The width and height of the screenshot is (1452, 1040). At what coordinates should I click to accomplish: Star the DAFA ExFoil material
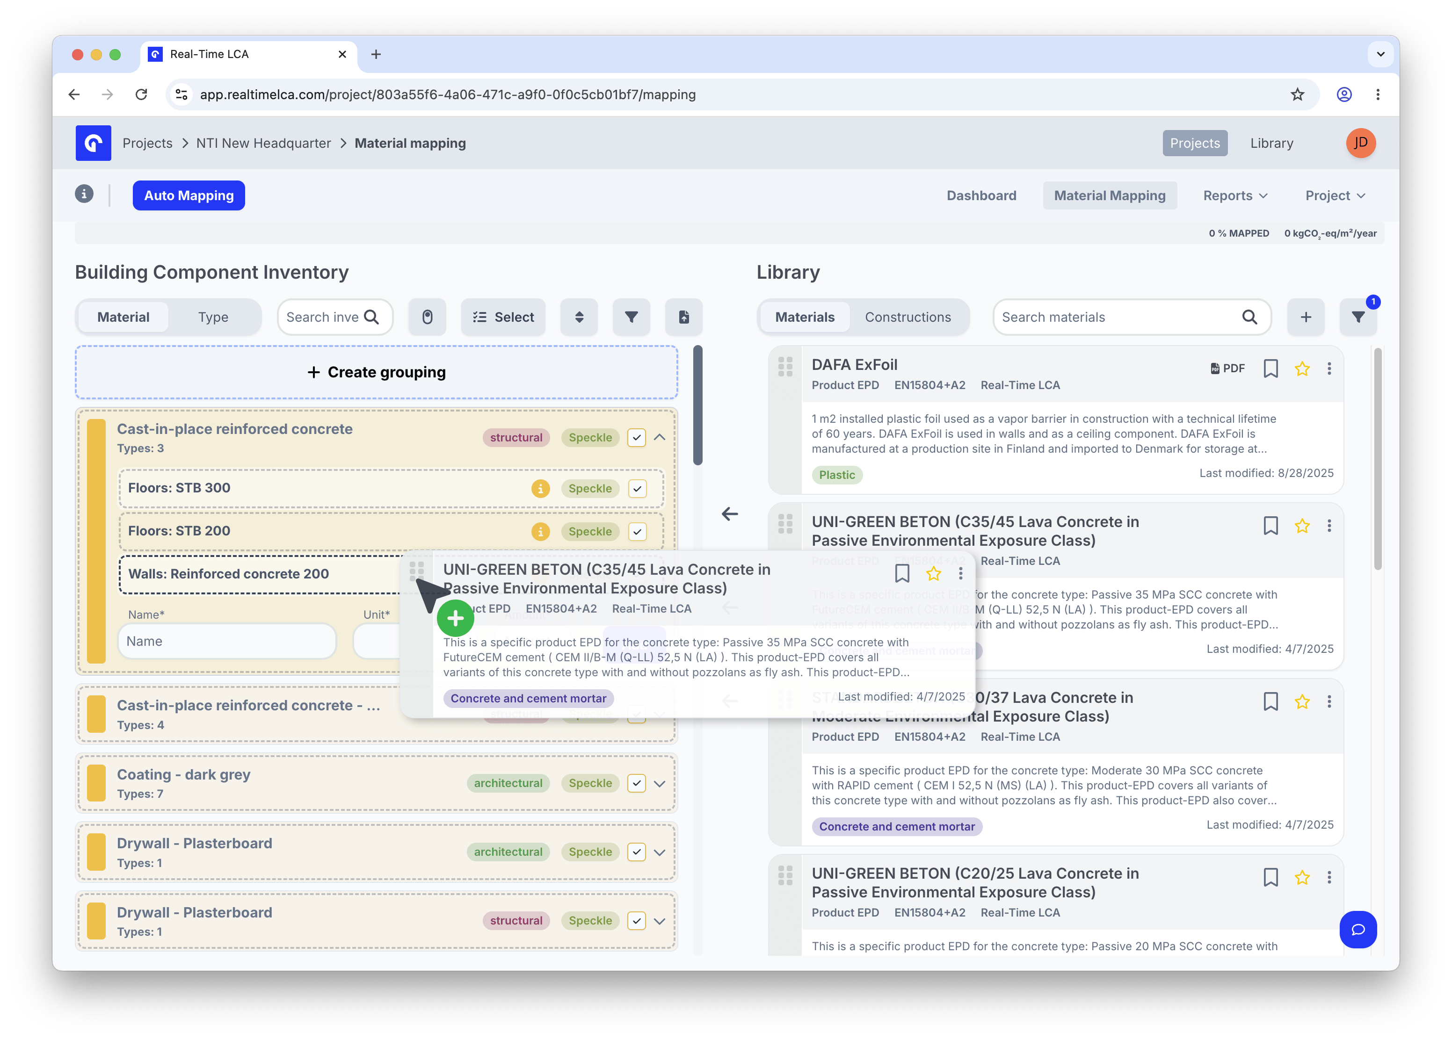pyautogui.click(x=1302, y=368)
